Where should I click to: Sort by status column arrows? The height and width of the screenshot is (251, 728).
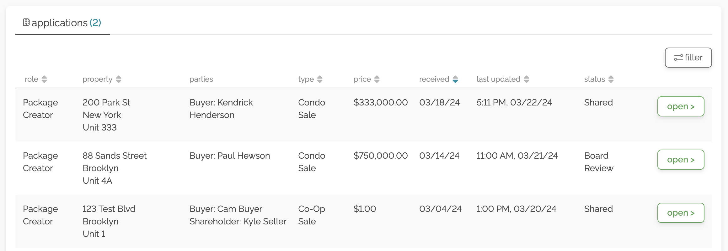point(611,79)
